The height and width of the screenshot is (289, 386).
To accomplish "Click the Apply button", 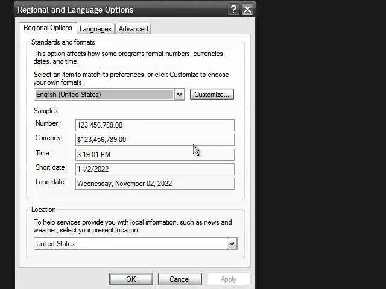I will click(x=229, y=279).
